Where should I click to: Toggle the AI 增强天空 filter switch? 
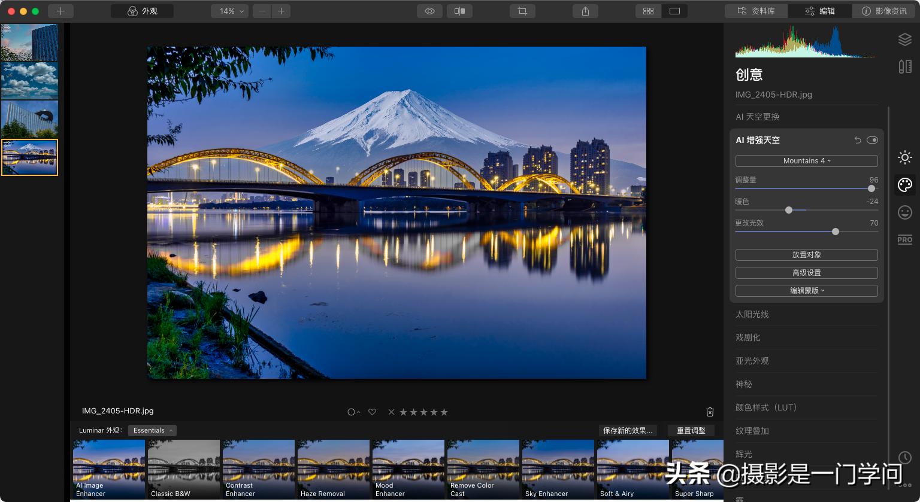coord(872,140)
